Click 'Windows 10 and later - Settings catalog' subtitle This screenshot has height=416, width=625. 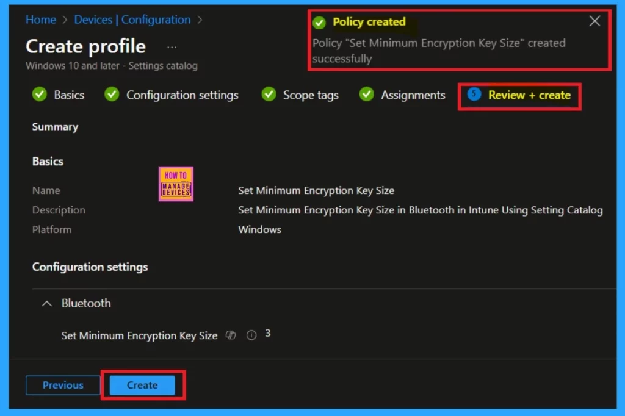pyautogui.click(x=112, y=66)
